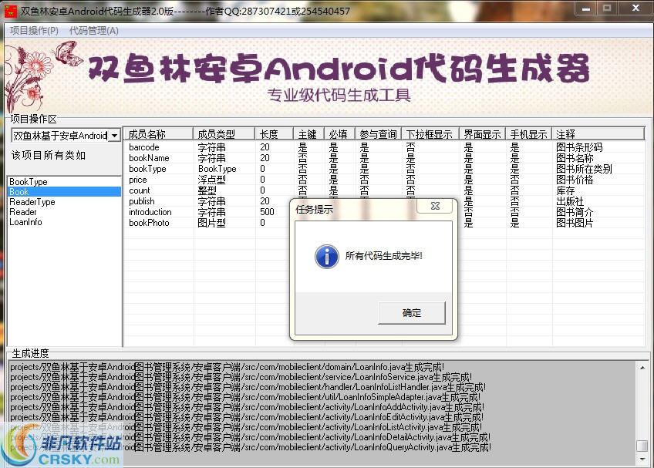Click the LoanInfo.java生成完成 log line
Image resolution: width=654 pixels, height=468 pixels.
227,367
